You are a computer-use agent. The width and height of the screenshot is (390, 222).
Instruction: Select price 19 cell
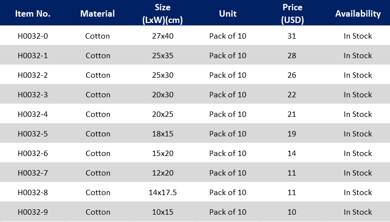(292, 134)
